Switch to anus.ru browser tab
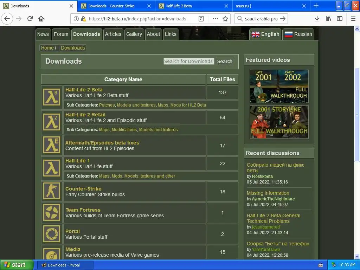The image size is (360, 270). coord(271,6)
